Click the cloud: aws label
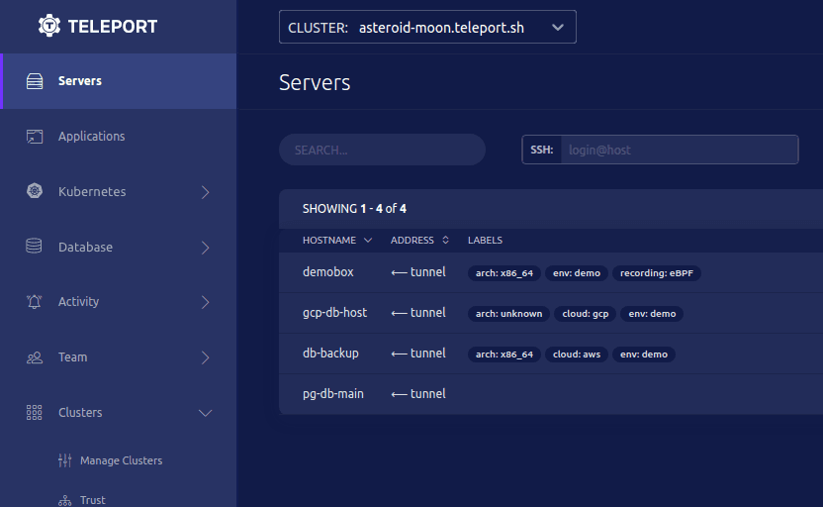Viewport: 823px width, 507px height. 577,355
